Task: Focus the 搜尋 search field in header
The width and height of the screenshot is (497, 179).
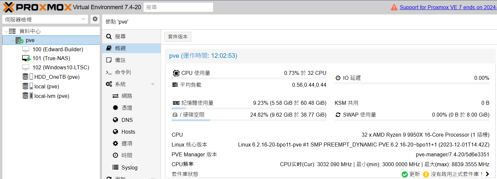Action: (178, 7)
